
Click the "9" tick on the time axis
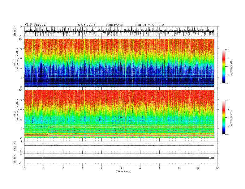coord(198,168)
